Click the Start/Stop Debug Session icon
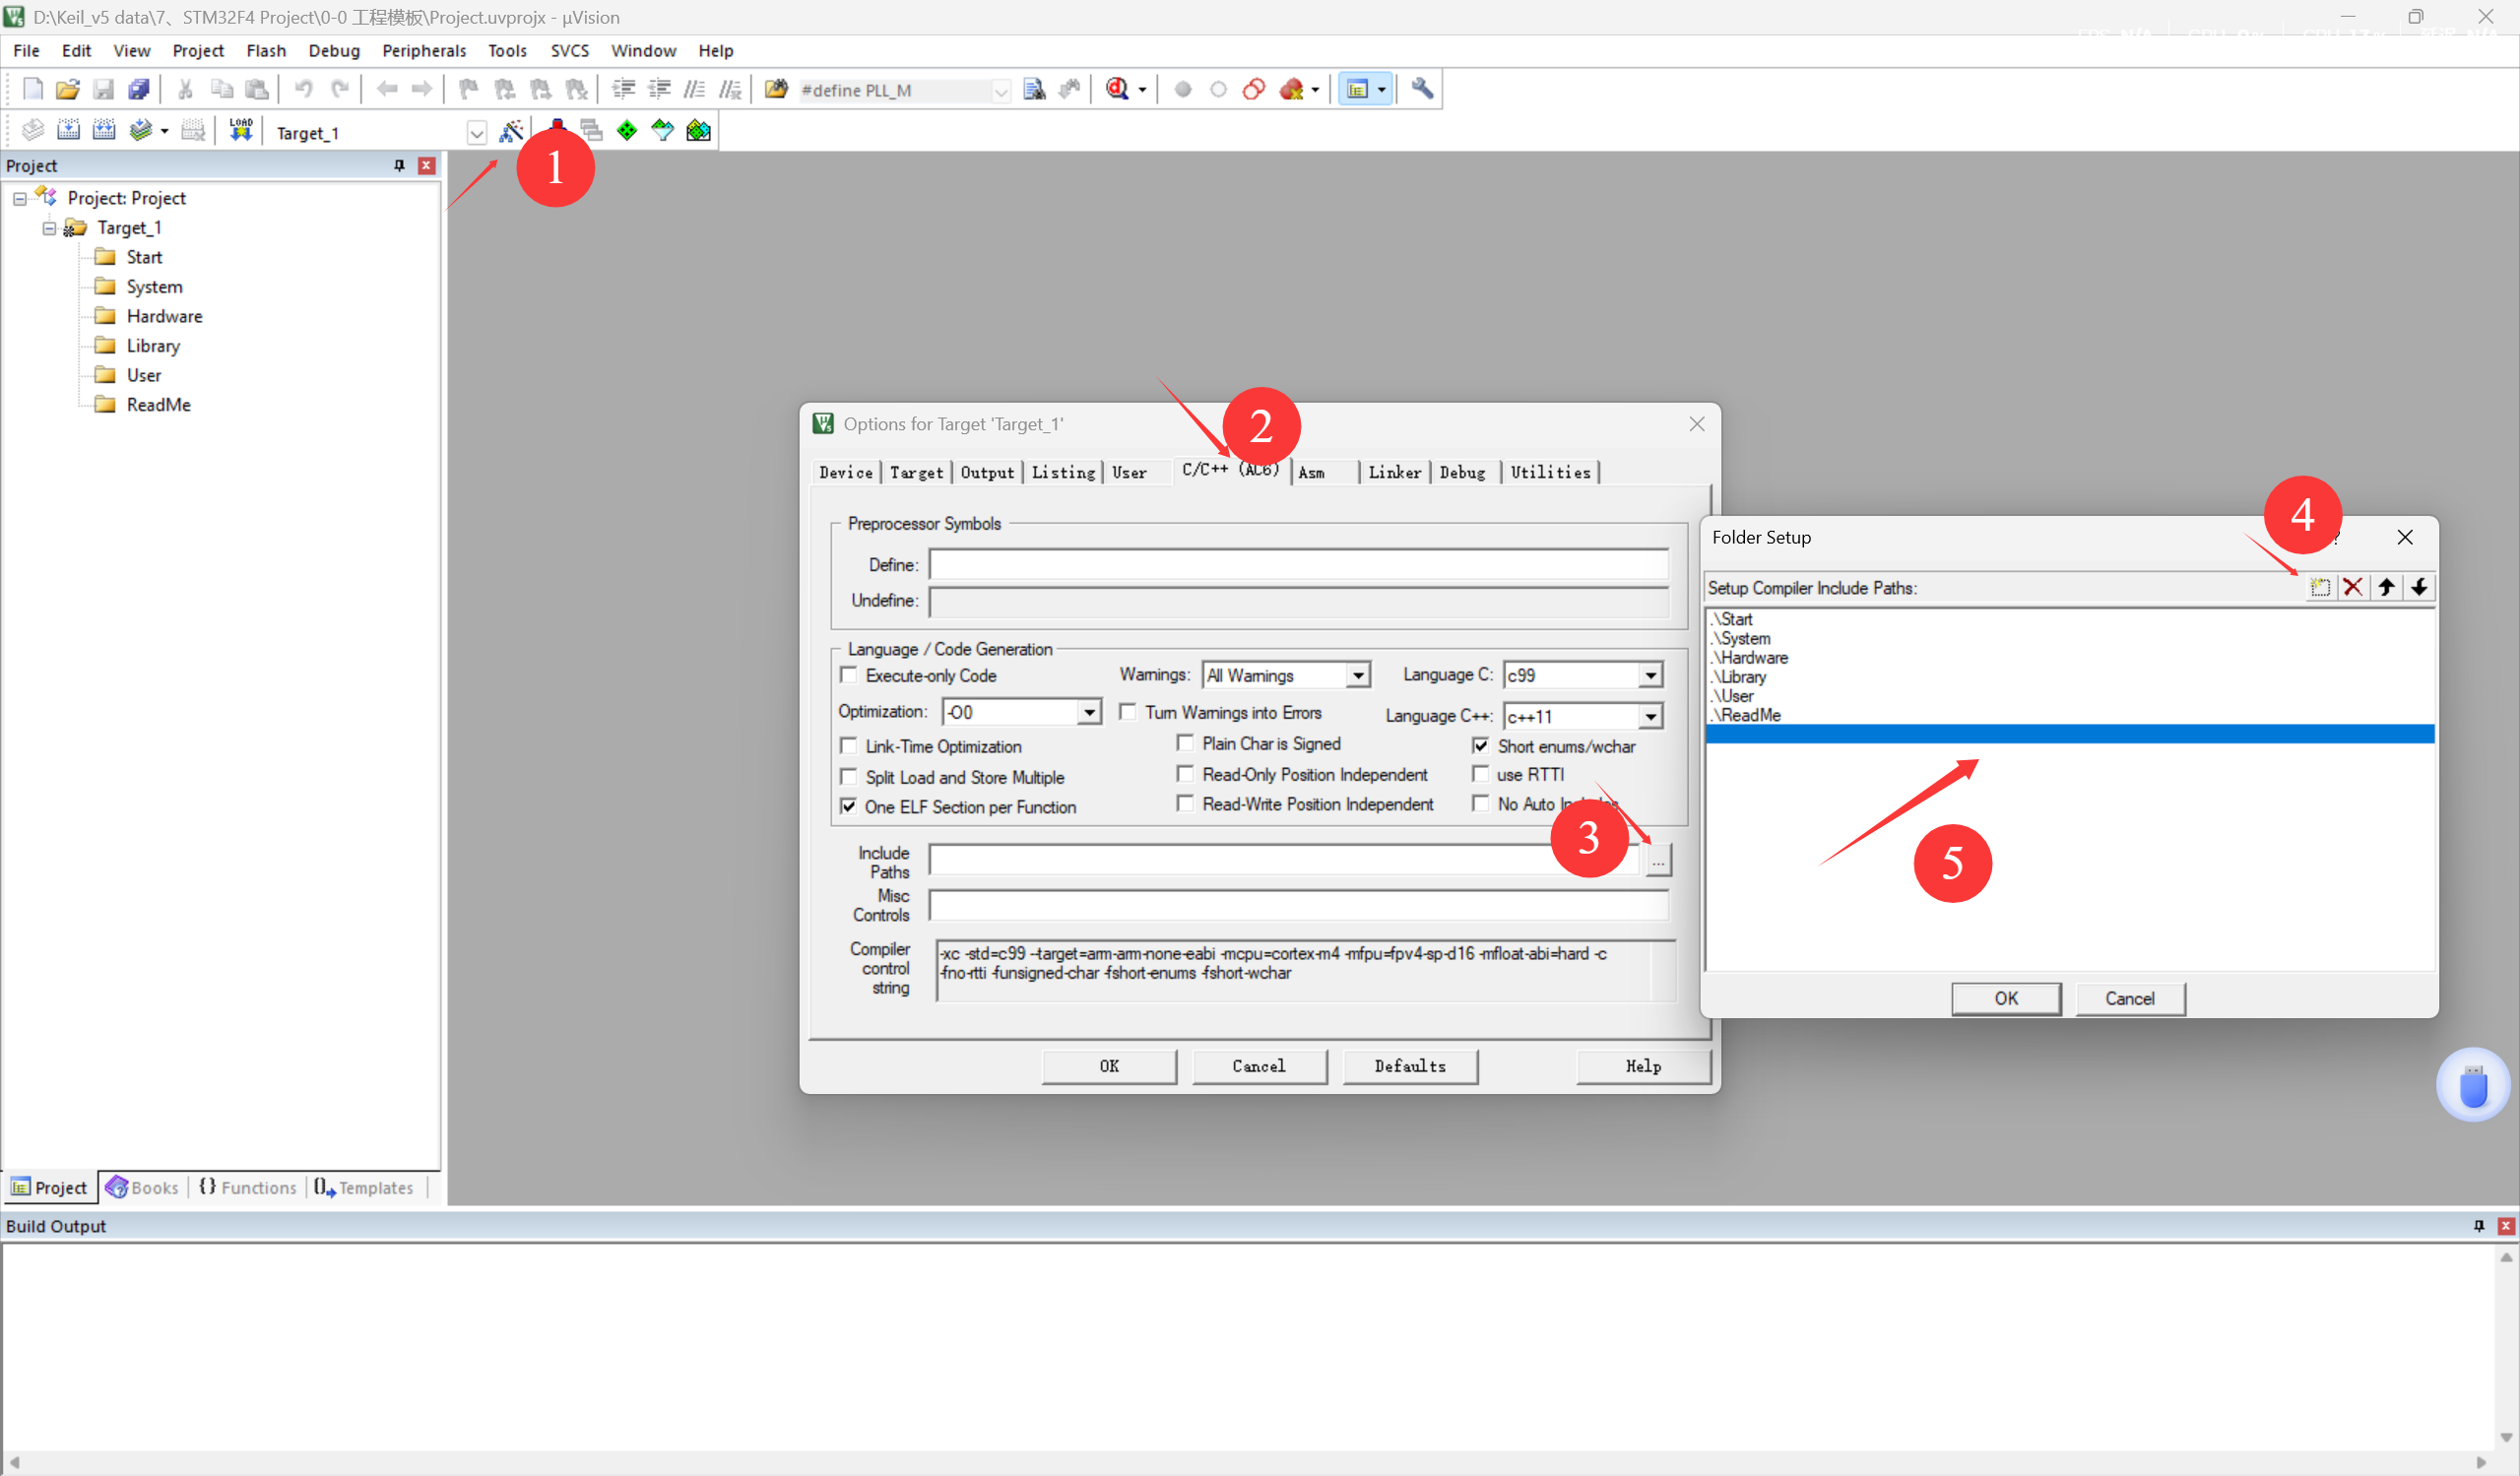 tap(1117, 90)
